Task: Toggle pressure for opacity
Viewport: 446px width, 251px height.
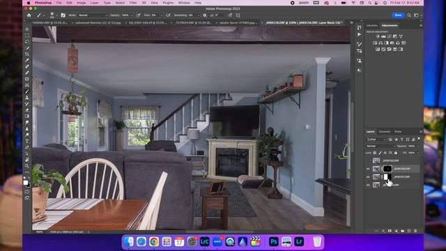Action: 138,15
